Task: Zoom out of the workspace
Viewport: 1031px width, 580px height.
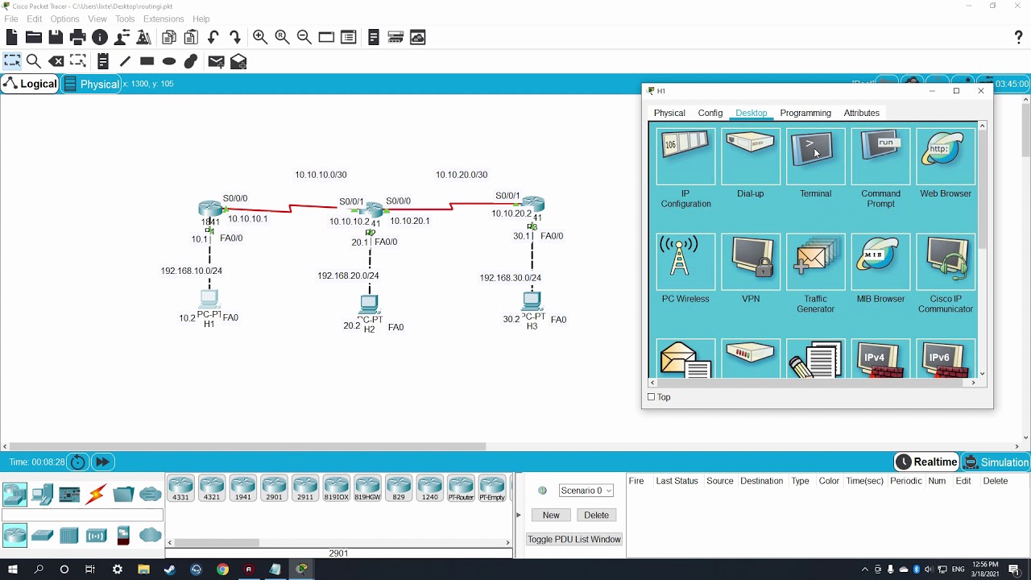Action: pos(304,37)
